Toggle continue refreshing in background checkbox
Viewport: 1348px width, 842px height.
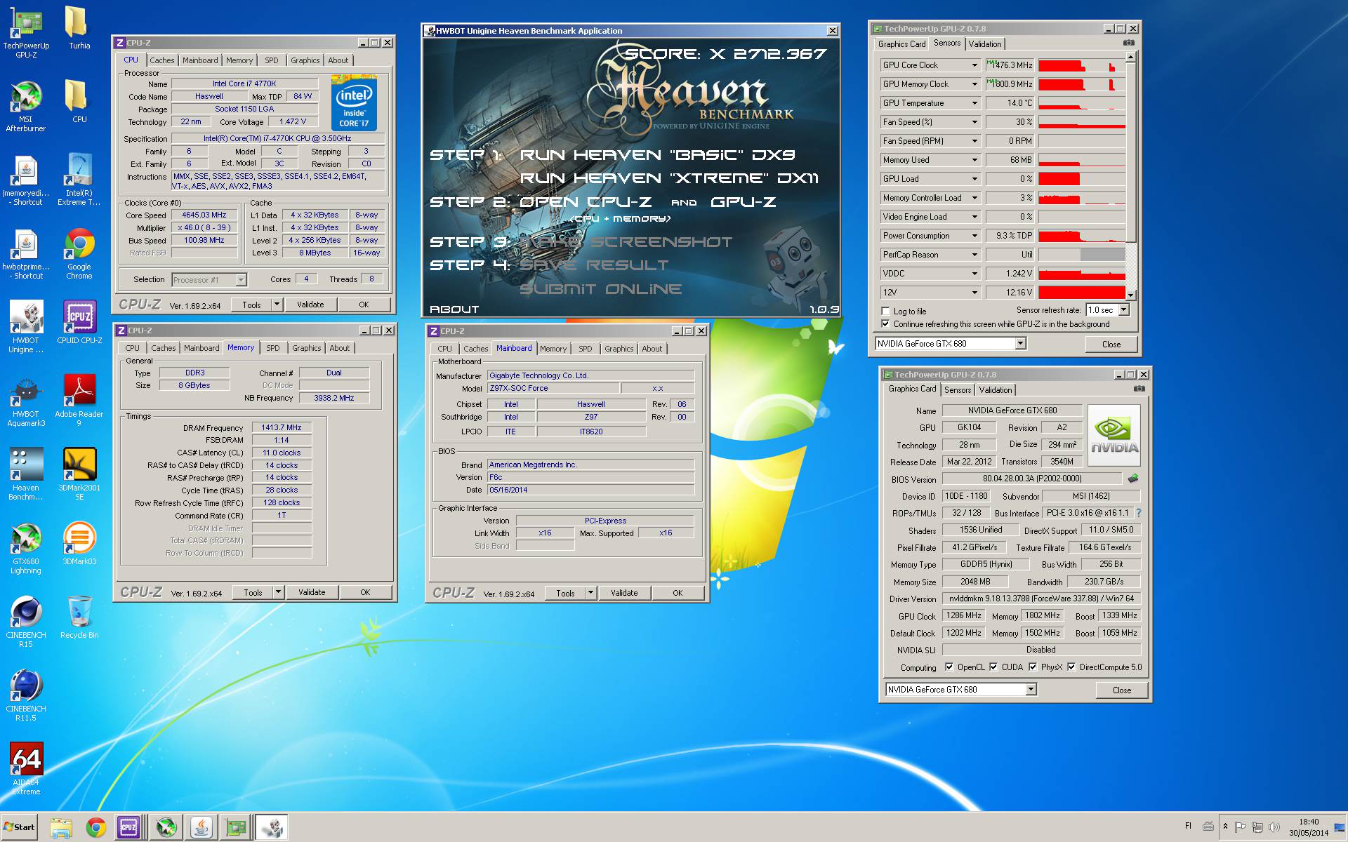coord(885,324)
